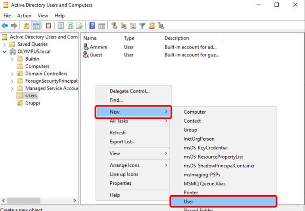
Task: Sort list by the Description column header
Action: (x=177, y=38)
